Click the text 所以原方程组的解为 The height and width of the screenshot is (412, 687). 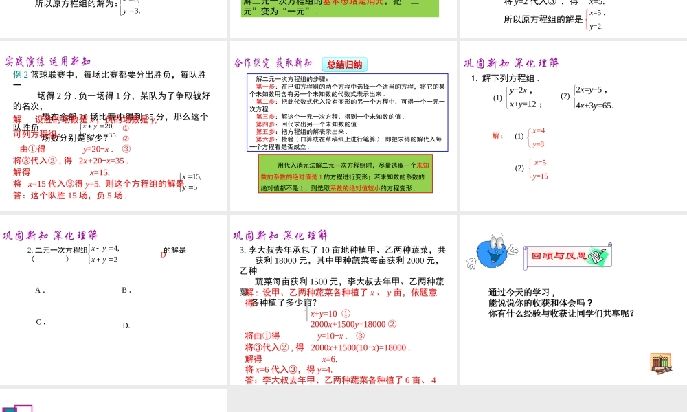pyautogui.click(x=76, y=4)
